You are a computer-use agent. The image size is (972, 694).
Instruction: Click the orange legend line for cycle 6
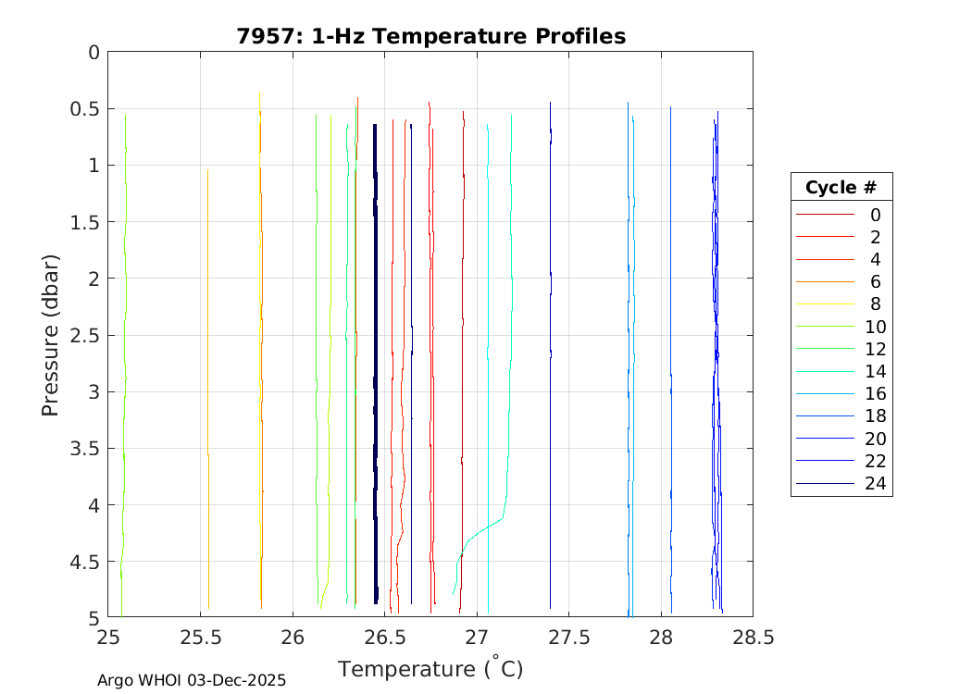coord(824,282)
